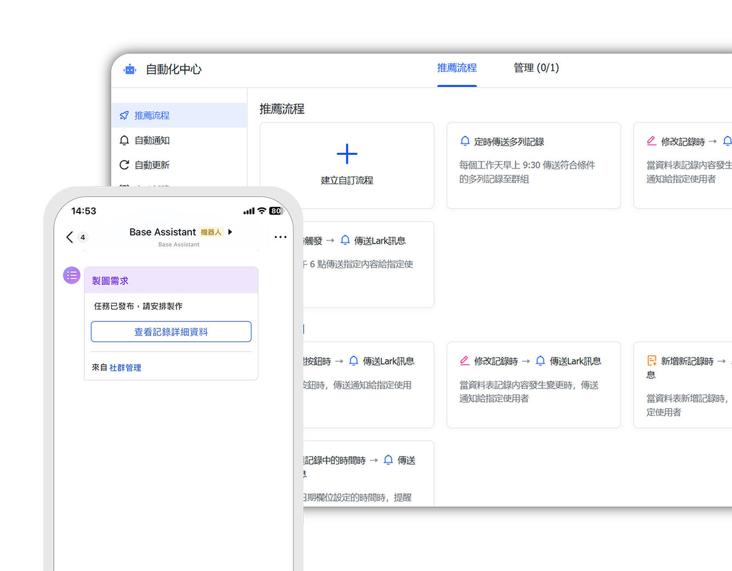The width and height of the screenshot is (732, 571).
Task: Click 日期欄位設定的時間時 description text
Action: (357, 498)
